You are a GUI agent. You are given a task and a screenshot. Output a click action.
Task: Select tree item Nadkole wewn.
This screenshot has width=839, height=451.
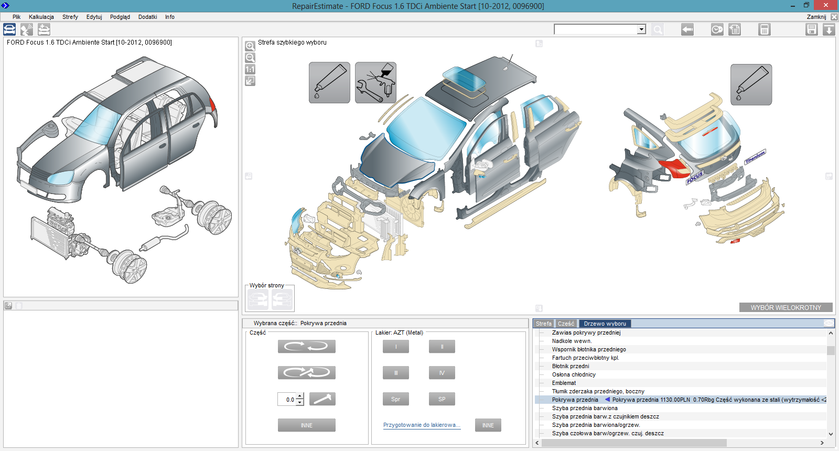point(572,341)
